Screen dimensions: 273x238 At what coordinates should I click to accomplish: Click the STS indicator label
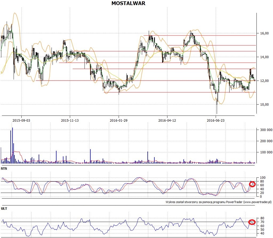[x=4, y=168]
